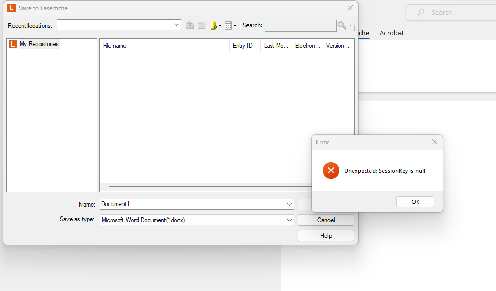
Task: Sort by the Entry ID column header
Action: tap(245, 46)
